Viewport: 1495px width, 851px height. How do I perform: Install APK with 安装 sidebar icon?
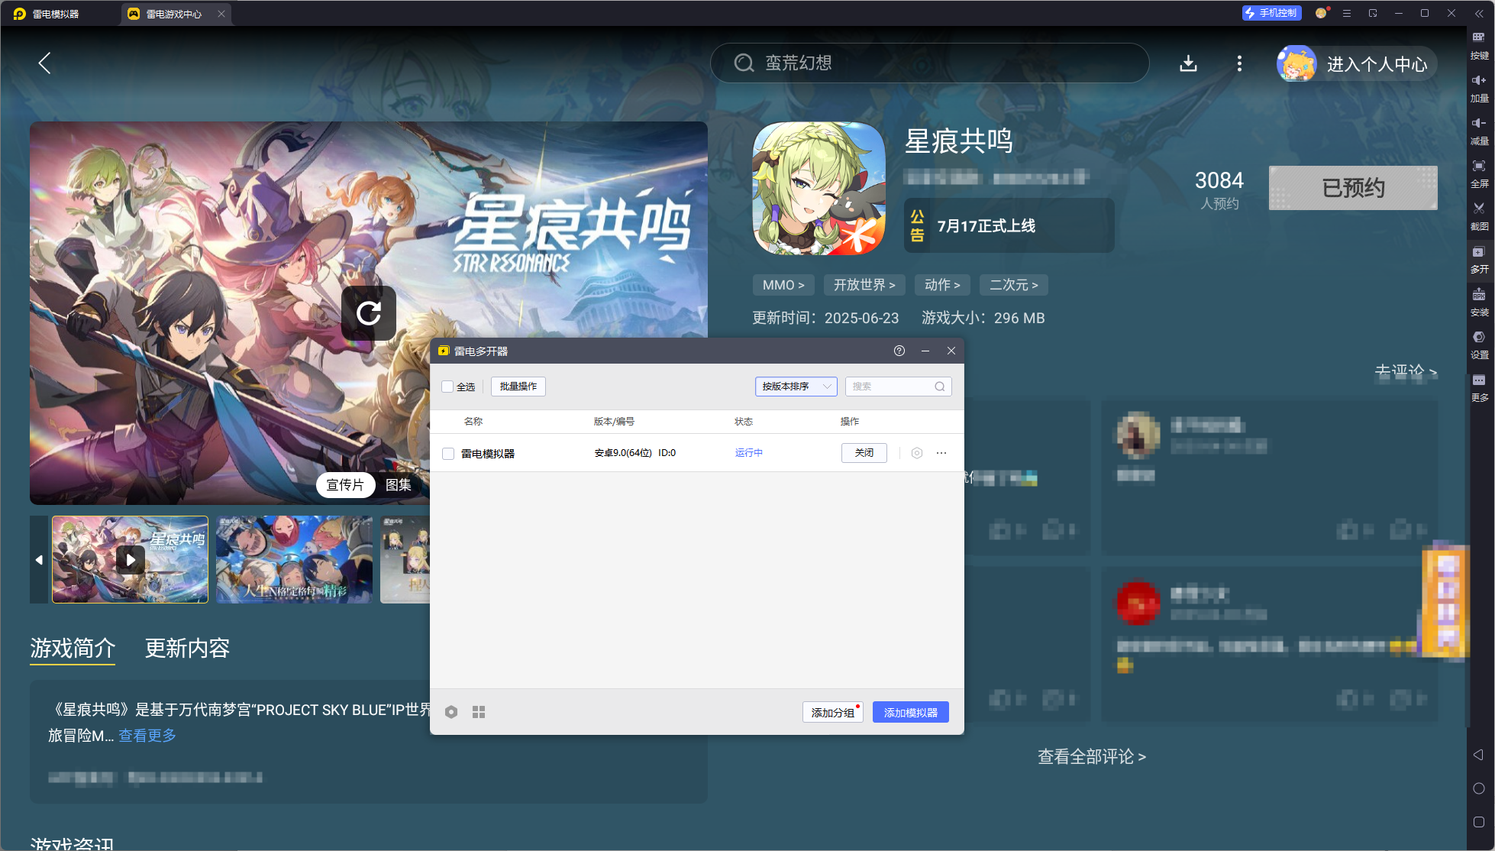click(x=1479, y=303)
